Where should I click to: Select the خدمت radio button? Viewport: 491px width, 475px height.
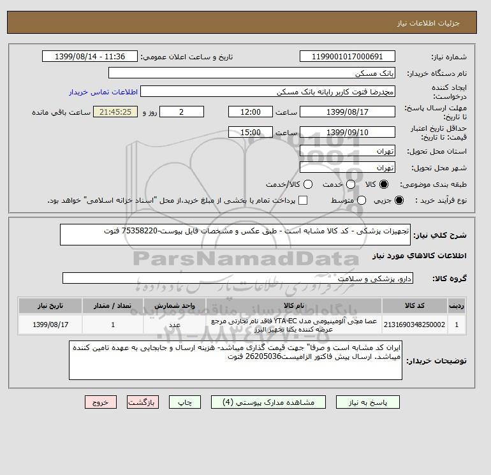[351, 184]
